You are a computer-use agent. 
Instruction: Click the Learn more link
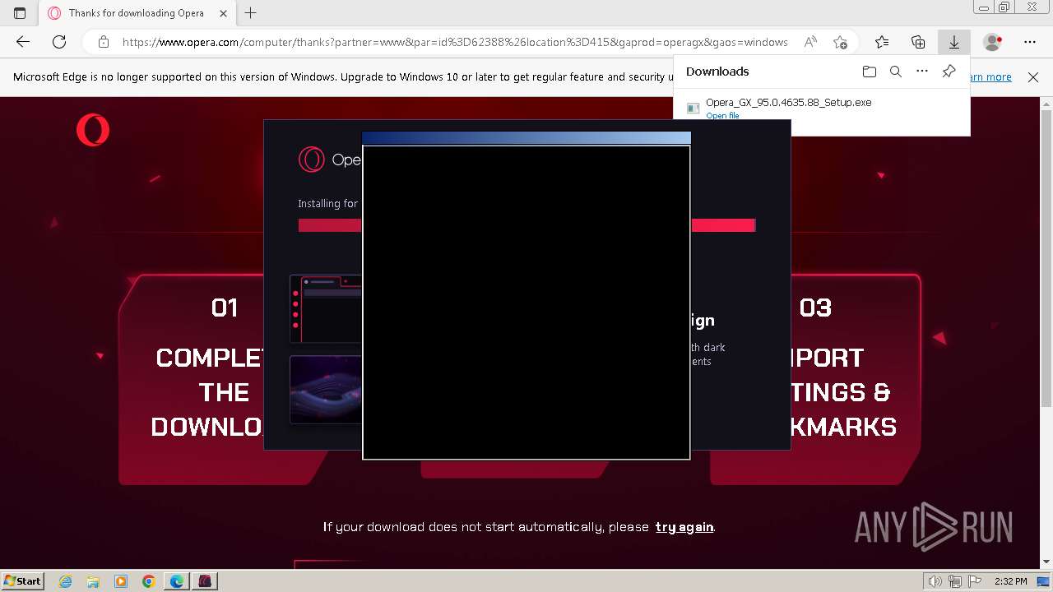tap(990, 77)
